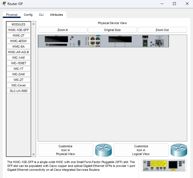Screen dimensions: 193x178
Task: Select the HWIC-AP-AG-B module
Action: 19,52
